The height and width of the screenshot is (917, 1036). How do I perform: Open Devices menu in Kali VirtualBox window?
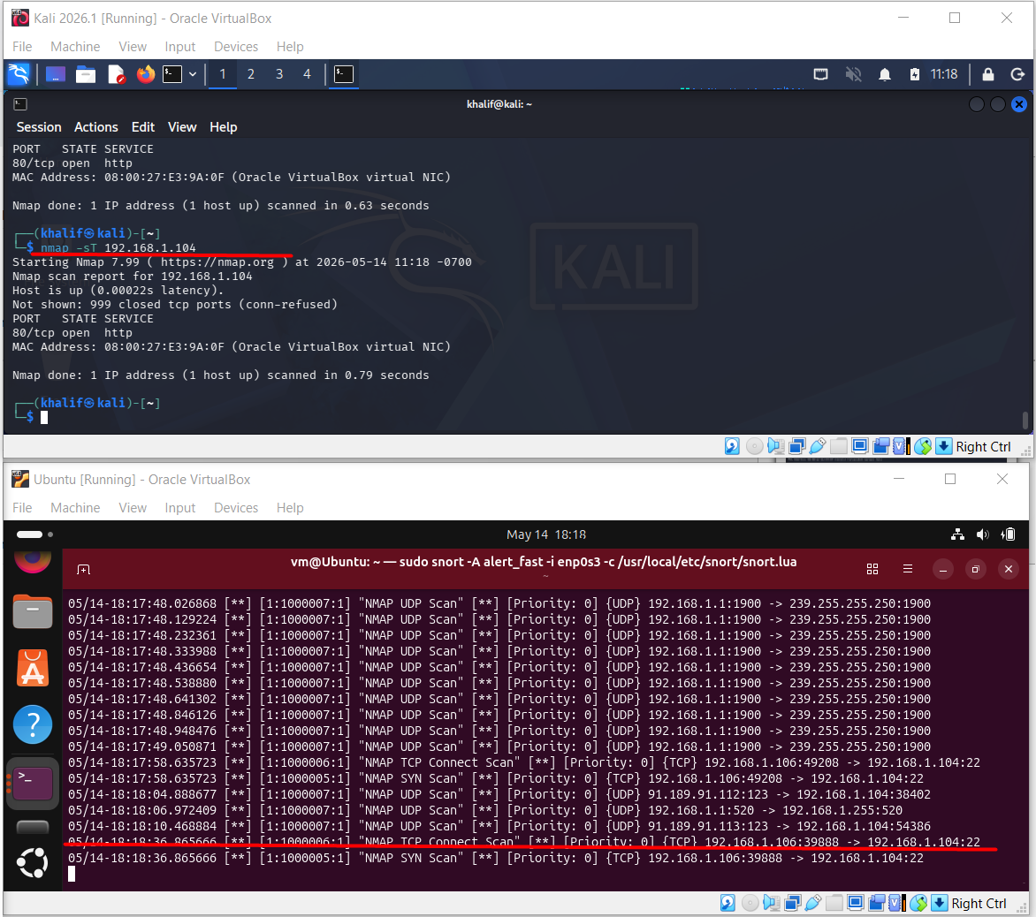pyautogui.click(x=236, y=46)
